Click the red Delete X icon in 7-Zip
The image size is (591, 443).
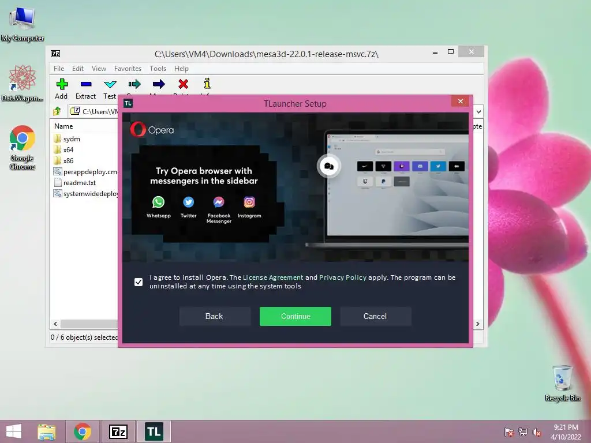coord(183,84)
